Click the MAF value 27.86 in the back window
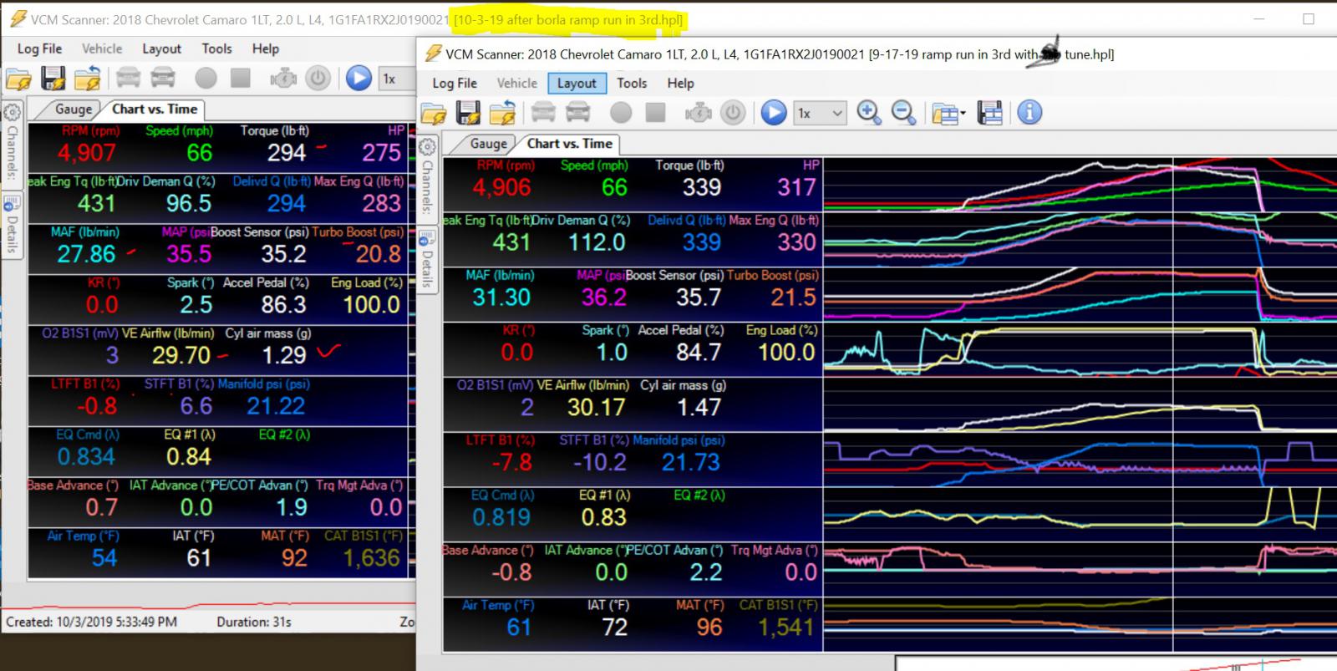This screenshot has width=1337, height=671. coord(86,254)
